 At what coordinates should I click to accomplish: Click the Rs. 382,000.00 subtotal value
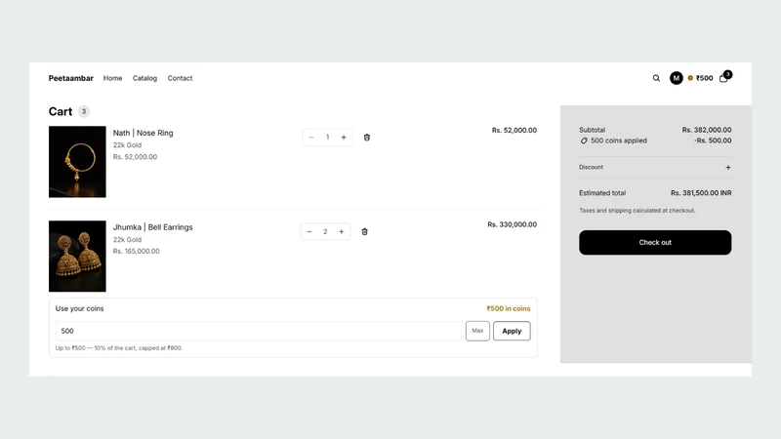click(707, 130)
